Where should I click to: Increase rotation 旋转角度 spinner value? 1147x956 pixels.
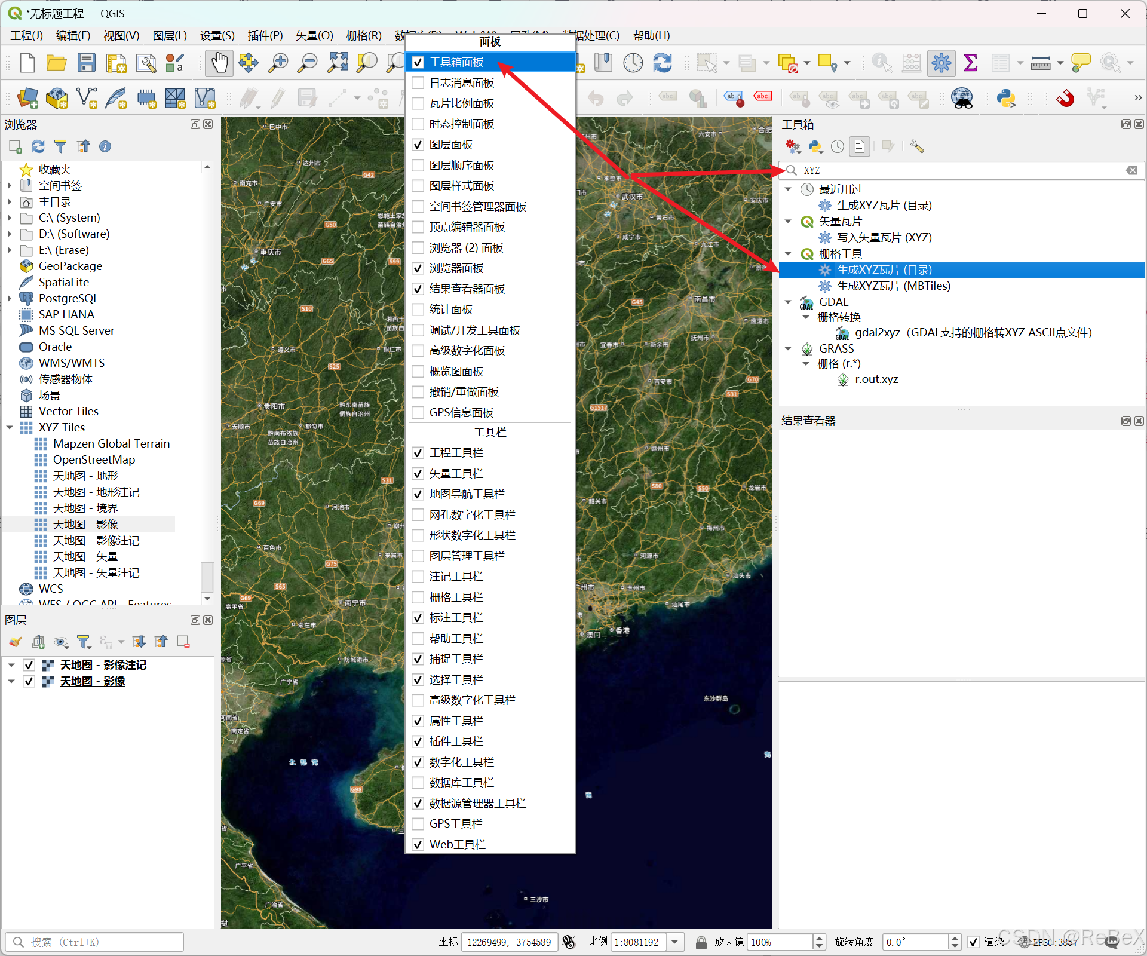(x=955, y=938)
